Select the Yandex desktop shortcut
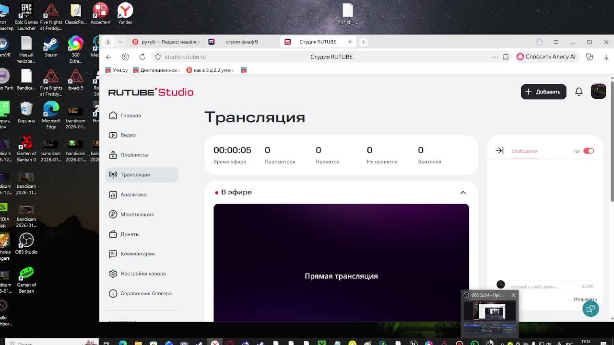Screen dimensions: 614x345 coord(125,13)
